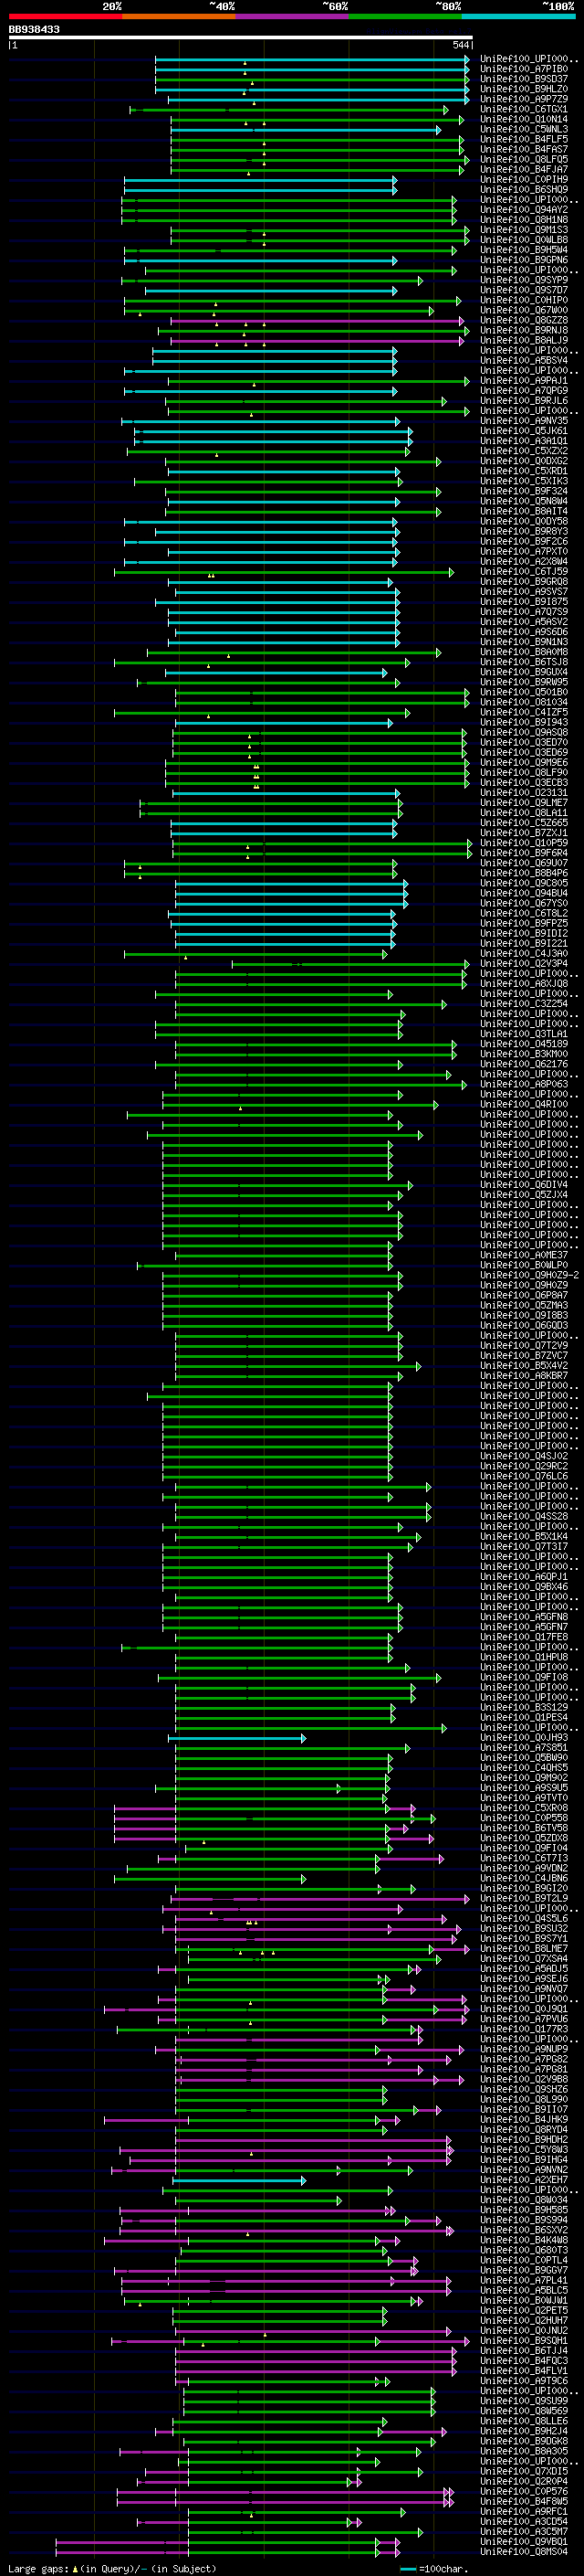Viewport: 584px width, 2576px height.
Task: Pick hit label UniRef100_B9S994
Action: [524, 2220]
